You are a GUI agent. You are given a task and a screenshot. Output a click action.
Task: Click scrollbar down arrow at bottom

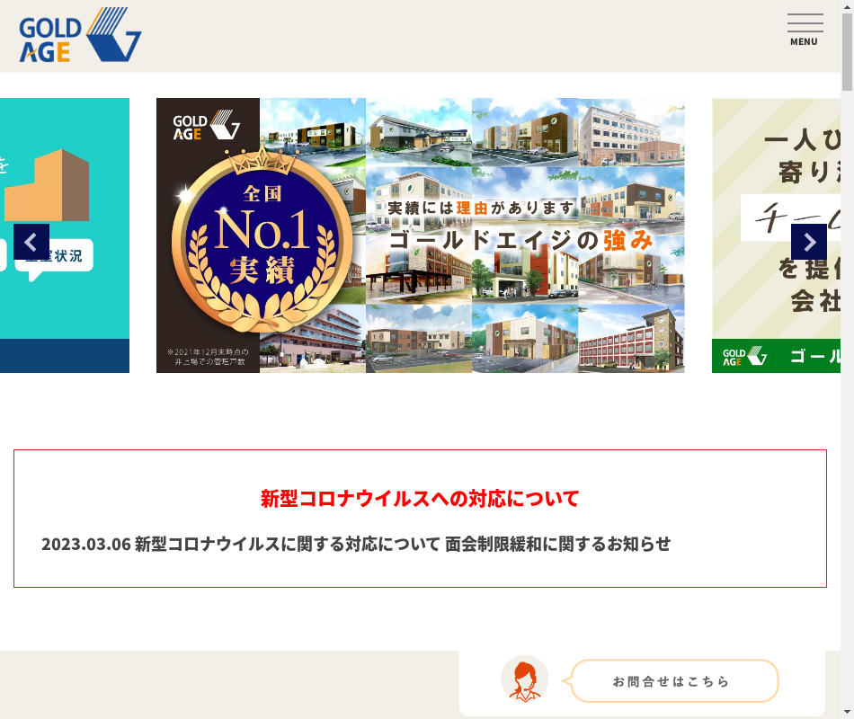(847, 712)
